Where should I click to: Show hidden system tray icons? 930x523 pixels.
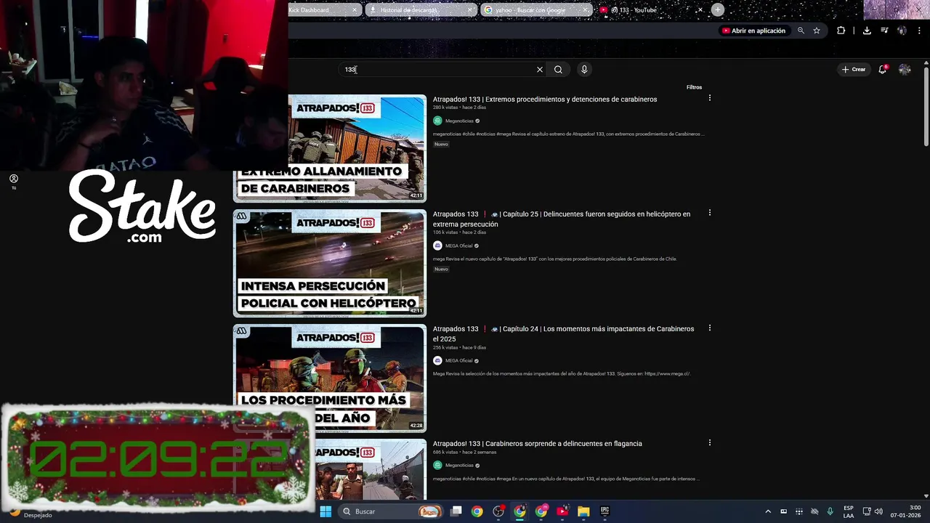[768, 511]
